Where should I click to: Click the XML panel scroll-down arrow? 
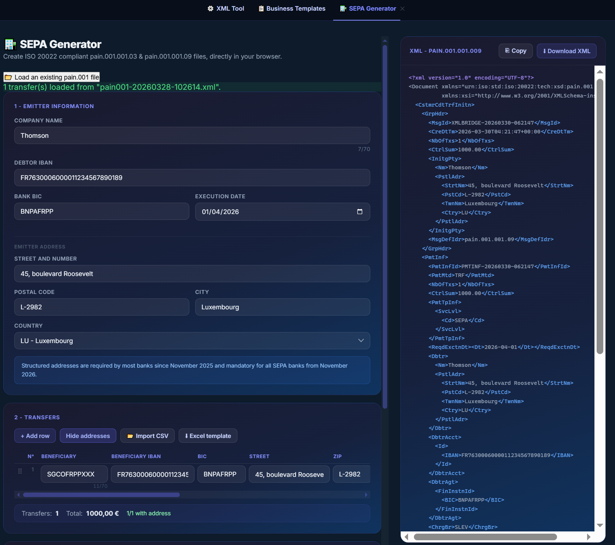click(600, 525)
